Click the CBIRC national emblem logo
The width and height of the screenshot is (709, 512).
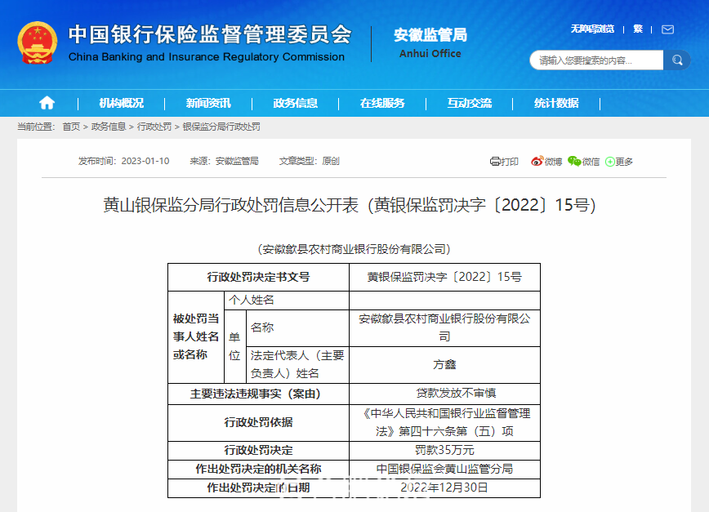point(38,42)
